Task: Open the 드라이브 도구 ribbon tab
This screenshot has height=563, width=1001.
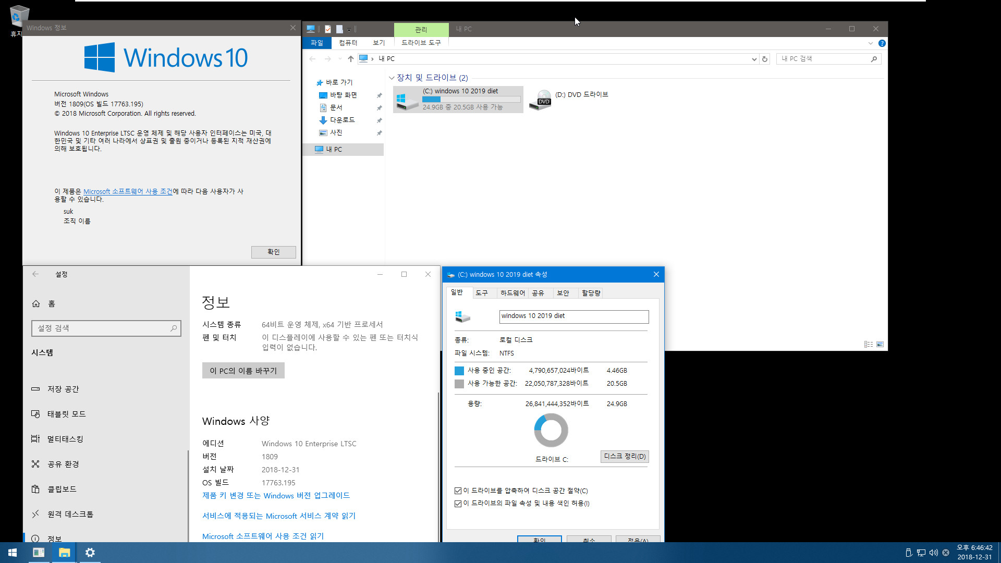Action: [x=421, y=43]
